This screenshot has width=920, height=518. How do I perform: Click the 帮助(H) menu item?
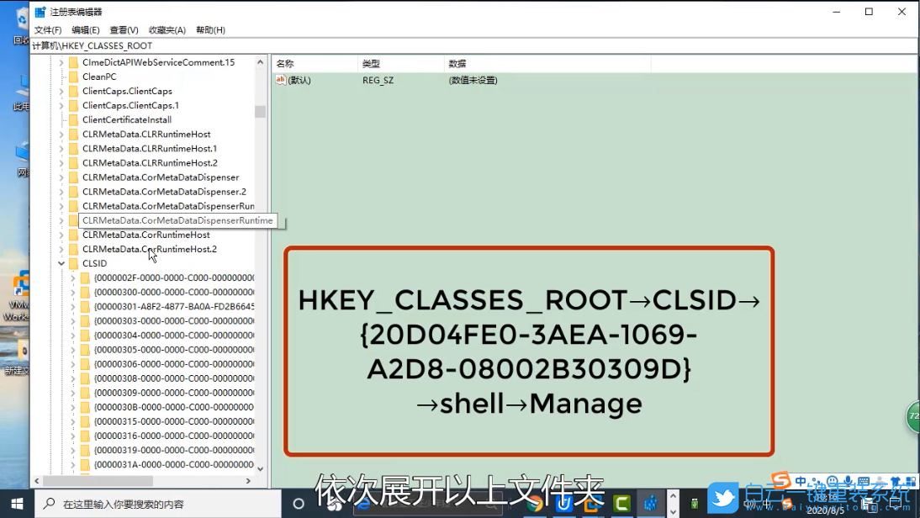[209, 29]
